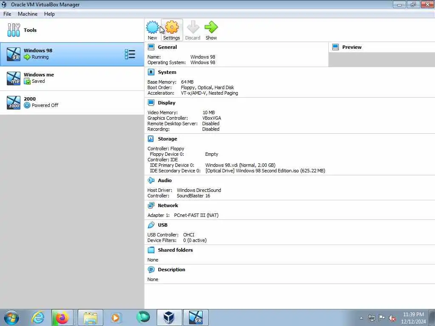This screenshot has width=435, height=326.
Task: Open the Audio settings heading link
Action: click(165, 180)
